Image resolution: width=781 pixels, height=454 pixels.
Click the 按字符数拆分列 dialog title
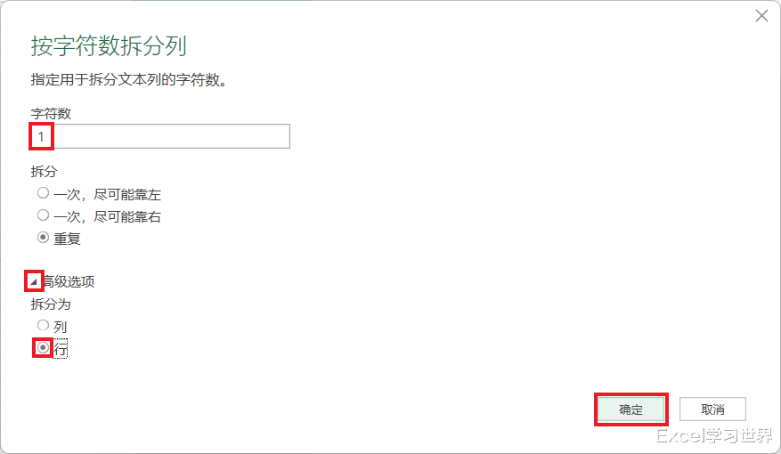click(x=109, y=45)
